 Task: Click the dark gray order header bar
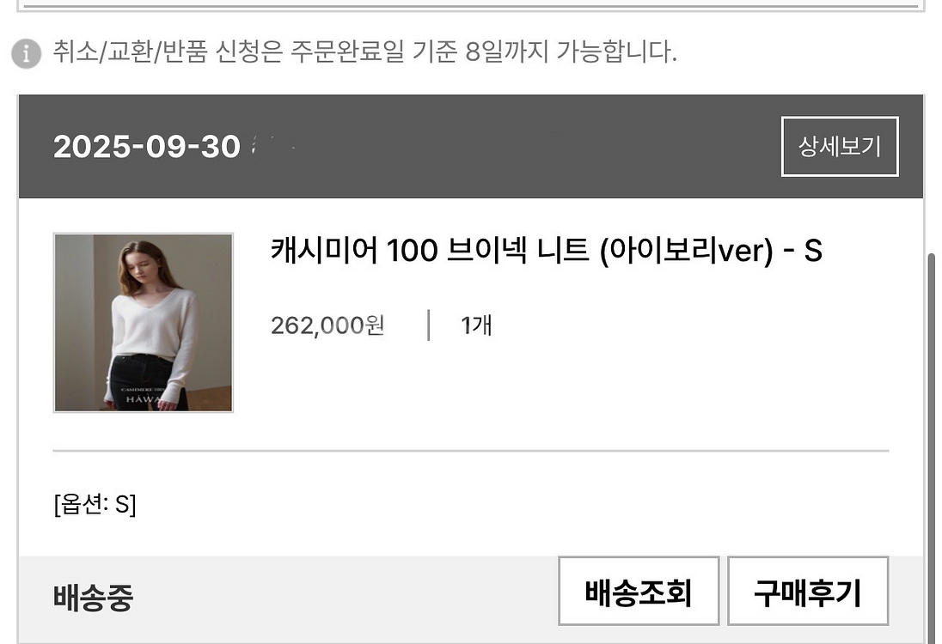[x=470, y=147]
